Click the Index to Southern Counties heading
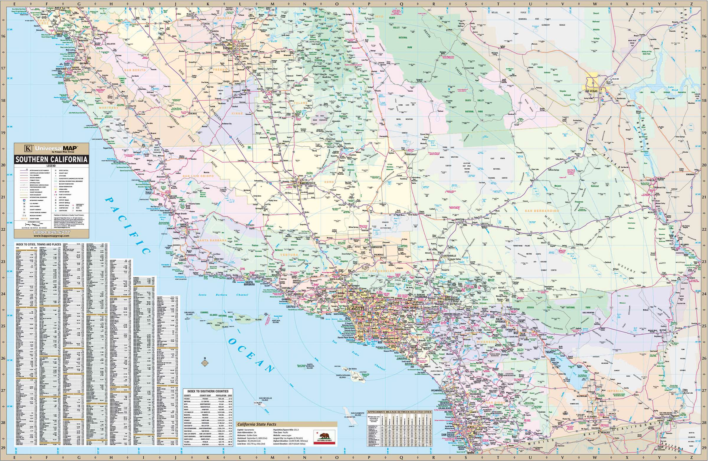 click(x=208, y=391)
